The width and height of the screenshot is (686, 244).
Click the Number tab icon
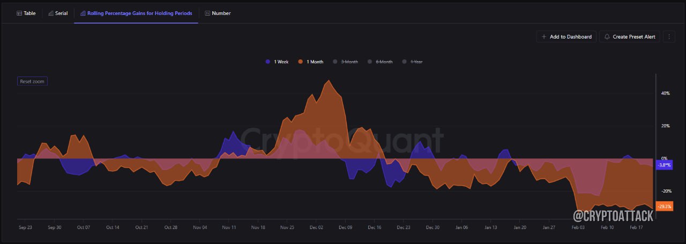[207, 13]
